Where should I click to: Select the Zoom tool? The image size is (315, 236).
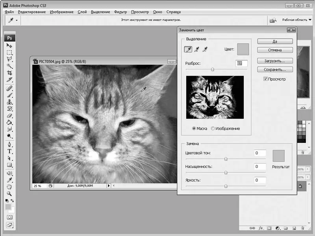click(9, 194)
